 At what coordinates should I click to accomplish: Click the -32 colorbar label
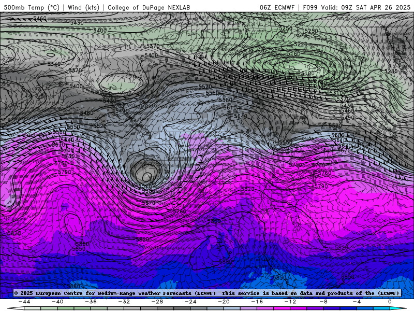124,302
